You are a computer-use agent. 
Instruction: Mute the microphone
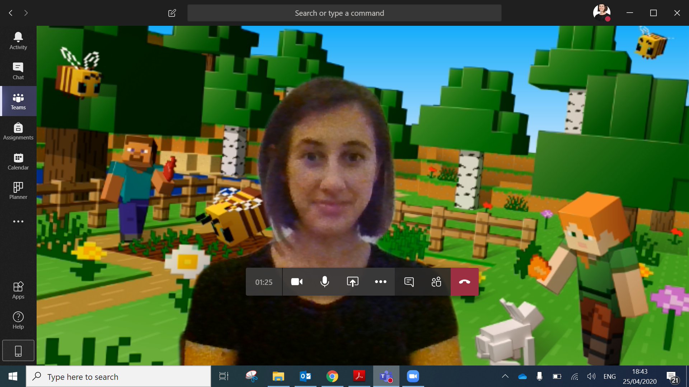(x=325, y=282)
